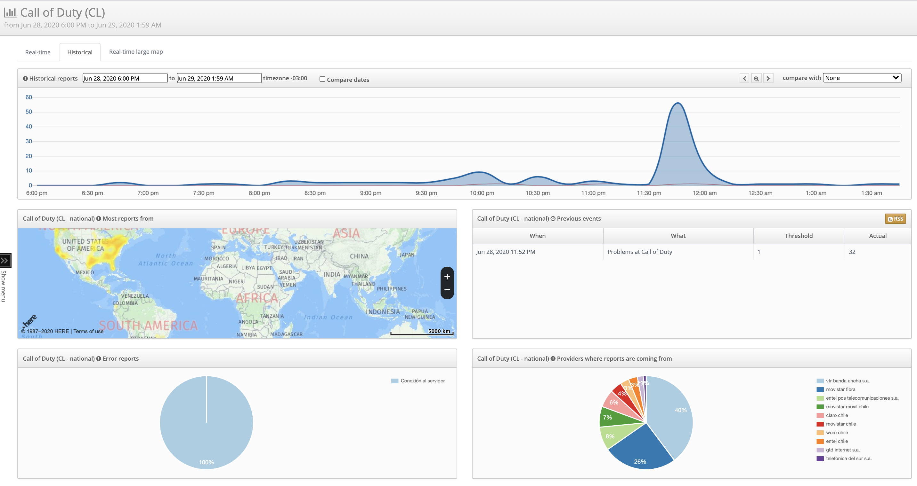Image resolution: width=917 pixels, height=486 pixels.
Task: Open the compare with dropdown
Action: coord(862,78)
